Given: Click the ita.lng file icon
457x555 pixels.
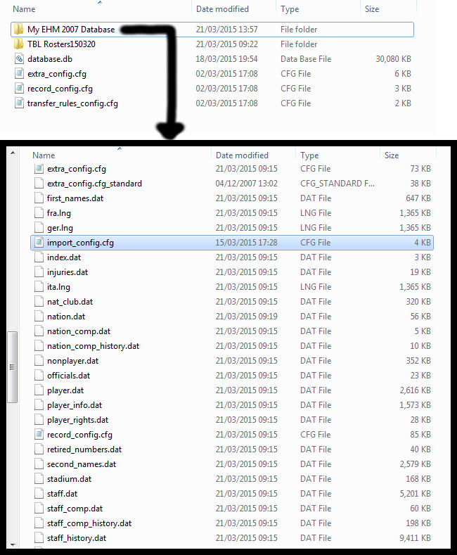Looking at the screenshot, I should tap(39, 287).
